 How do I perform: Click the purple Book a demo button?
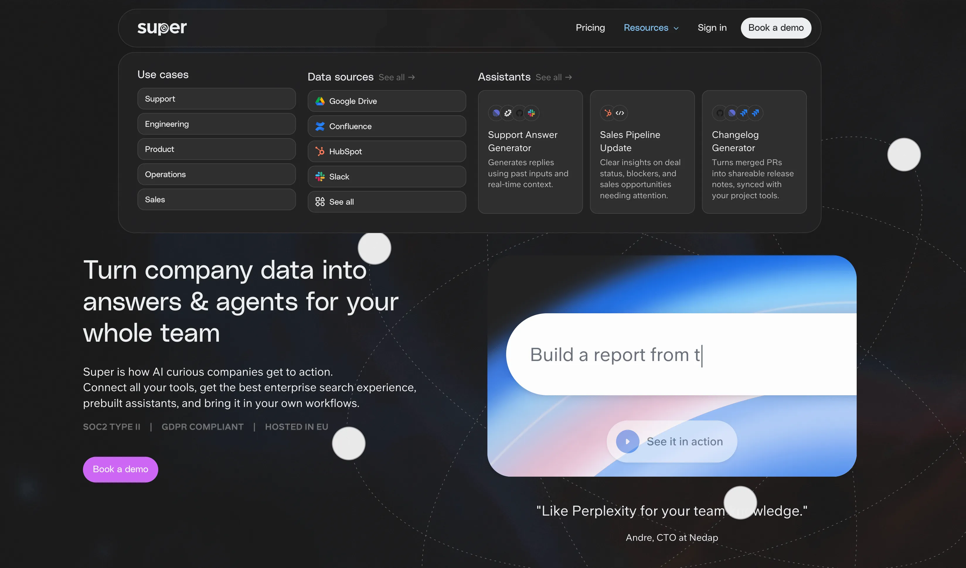(x=120, y=469)
